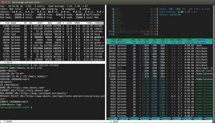
Task: Sort htop by RES column header
Action: pyautogui.click(x=155, y=40)
